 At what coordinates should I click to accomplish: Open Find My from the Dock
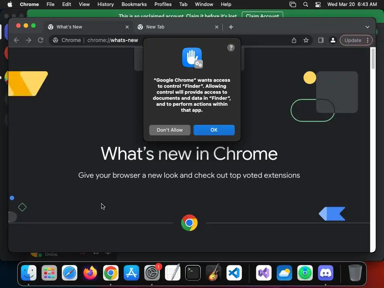coord(305,273)
